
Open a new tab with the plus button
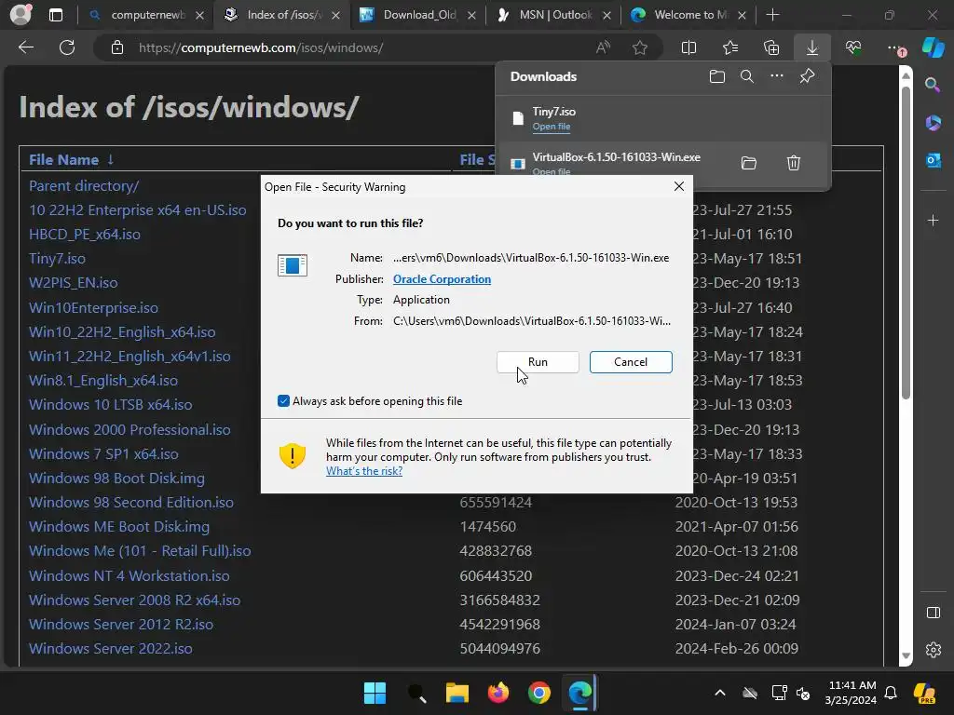point(772,15)
